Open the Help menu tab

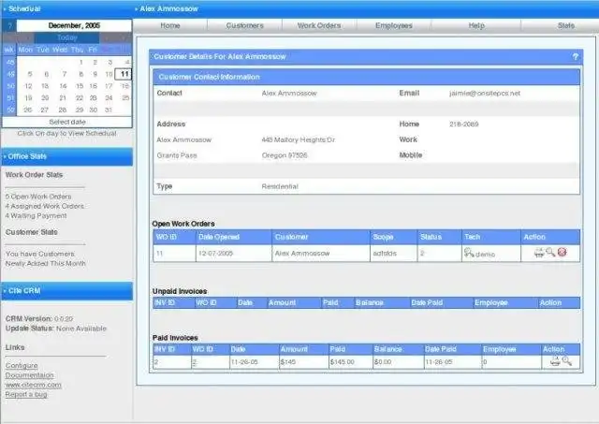coord(476,25)
